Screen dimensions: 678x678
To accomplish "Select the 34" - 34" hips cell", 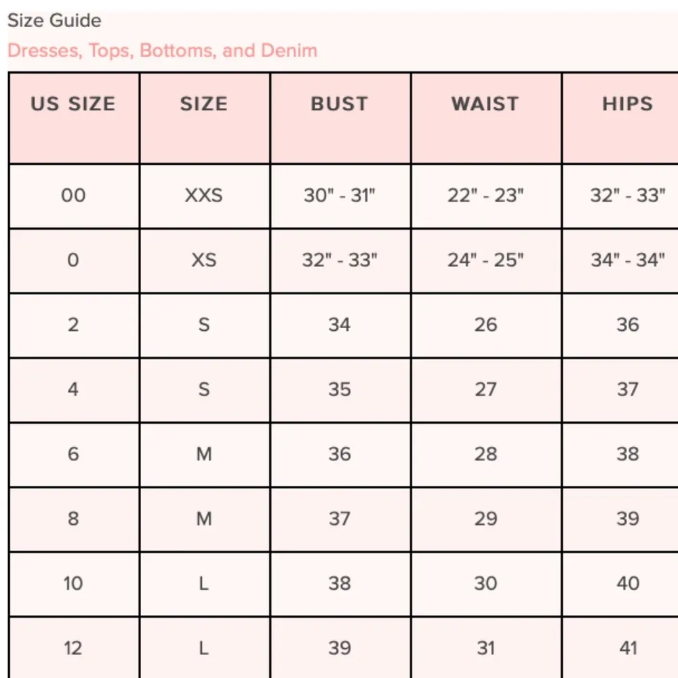I will pos(627,260).
